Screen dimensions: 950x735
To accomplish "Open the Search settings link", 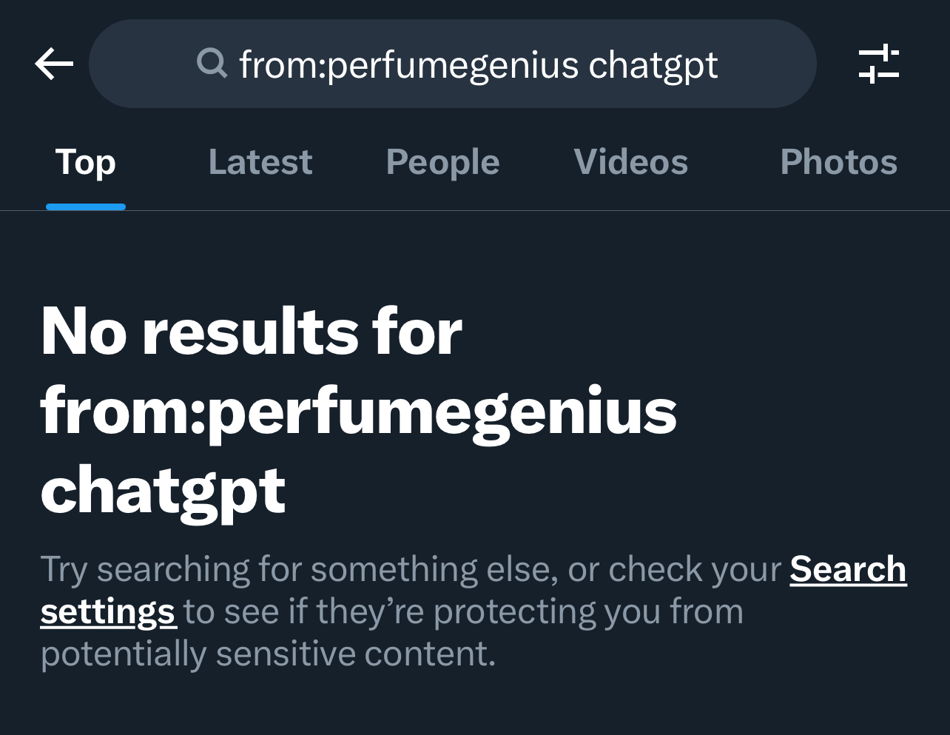I will point(847,569).
